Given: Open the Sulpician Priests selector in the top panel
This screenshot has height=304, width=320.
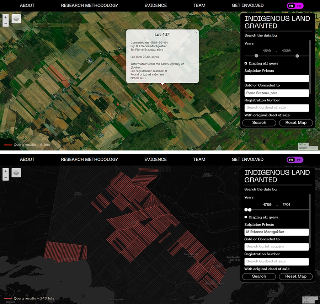Looking at the screenshot, I should [x=277, y=78].
